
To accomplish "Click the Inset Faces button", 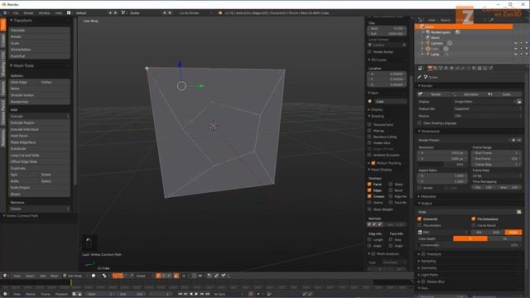I will [39, 136].
